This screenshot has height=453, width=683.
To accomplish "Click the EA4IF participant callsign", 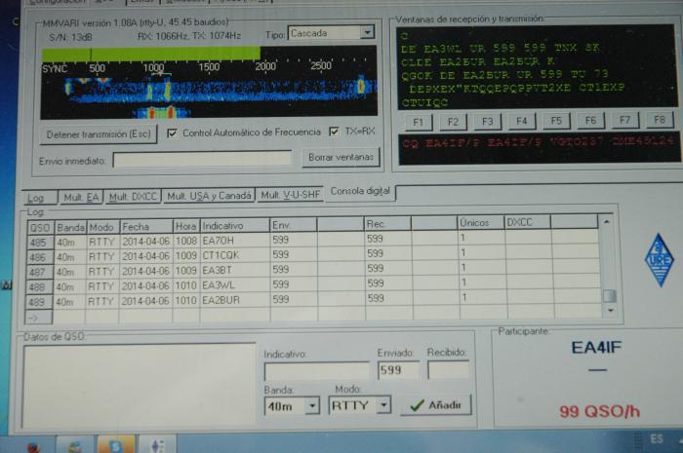I will click(x=596, y=348).
